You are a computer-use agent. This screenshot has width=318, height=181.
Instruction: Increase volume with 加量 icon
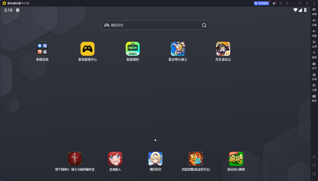click(x=314, y=22)
